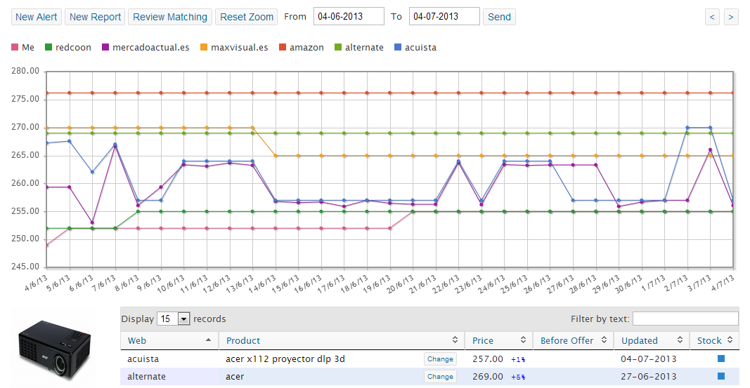The width and height of the screenshot is (750, 388).
Task: Toggle redcoon series in legend
Action: (68, 47)
